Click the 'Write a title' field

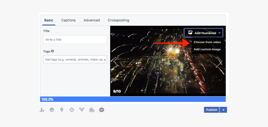click(75, 40)
